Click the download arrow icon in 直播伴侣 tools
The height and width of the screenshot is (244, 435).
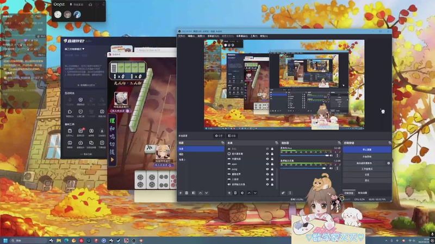tap(102, 131)
